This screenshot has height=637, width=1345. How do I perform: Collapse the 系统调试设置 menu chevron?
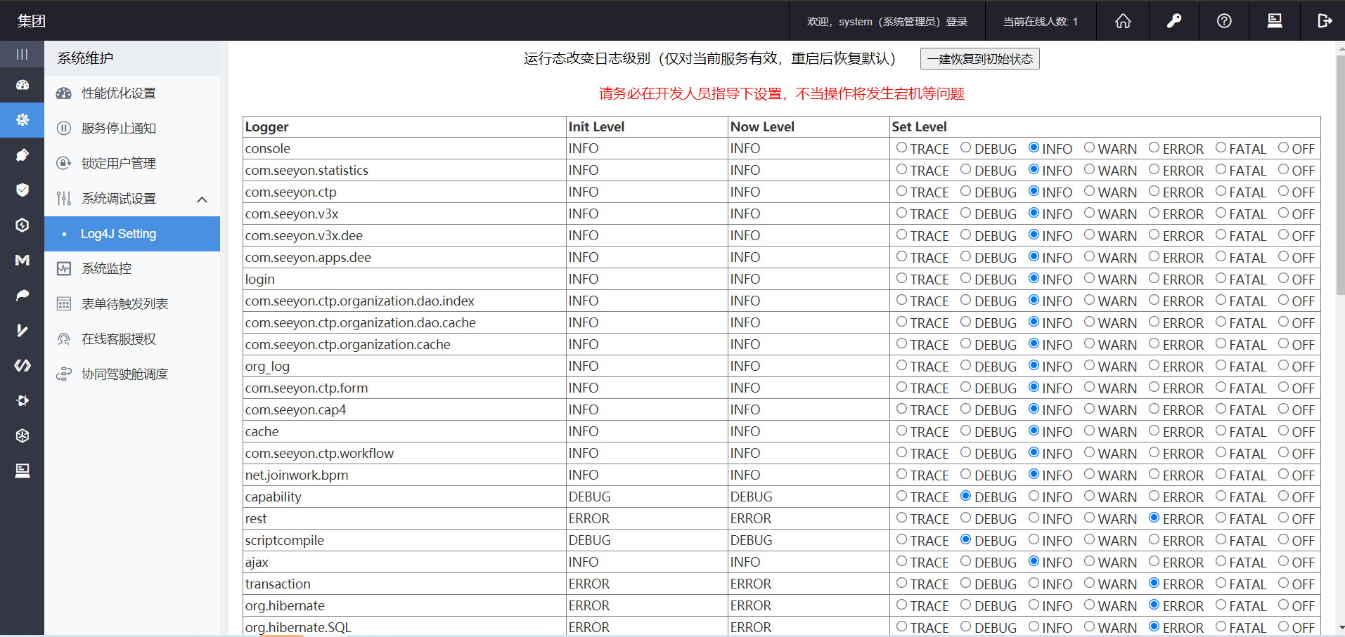tap(202, 199)
